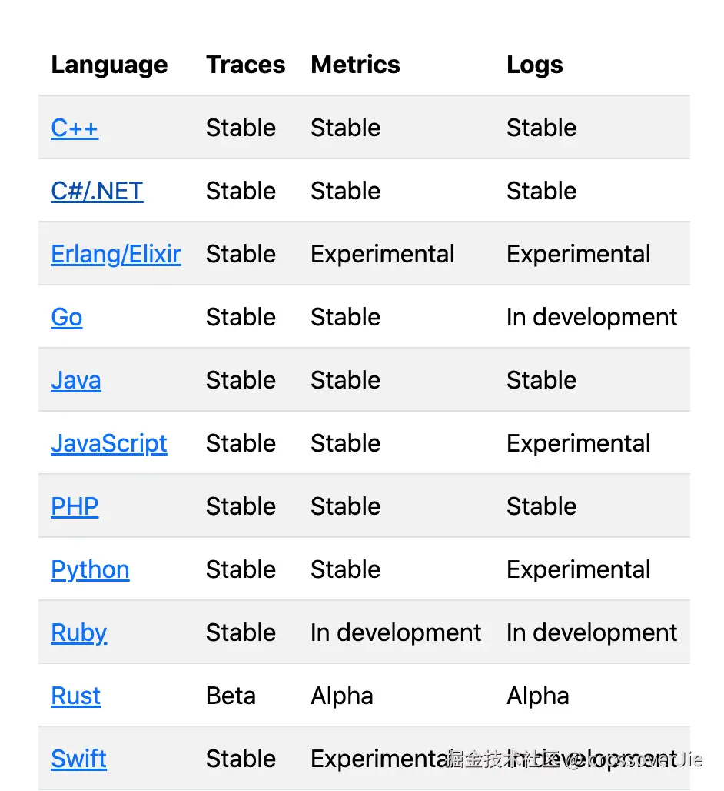
Task: Click the Language column header
Action: (109, 65)
